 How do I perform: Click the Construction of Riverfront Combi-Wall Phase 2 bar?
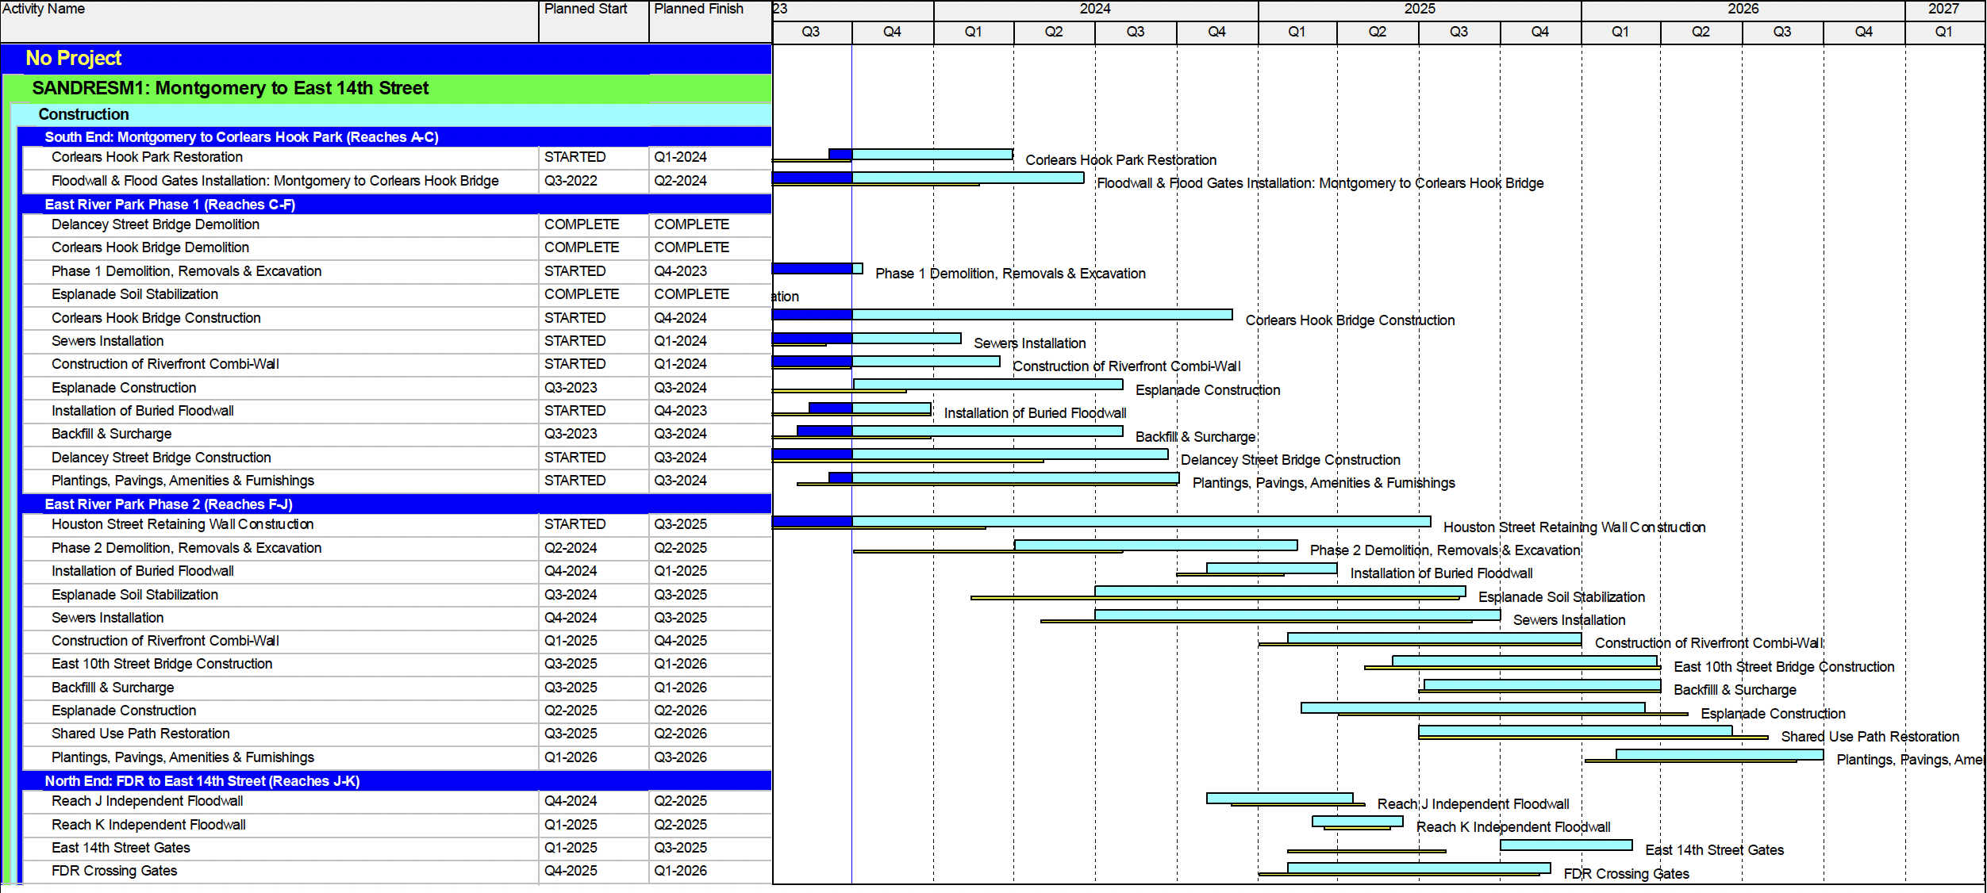pyautogui.click(x=1434, y=638)
